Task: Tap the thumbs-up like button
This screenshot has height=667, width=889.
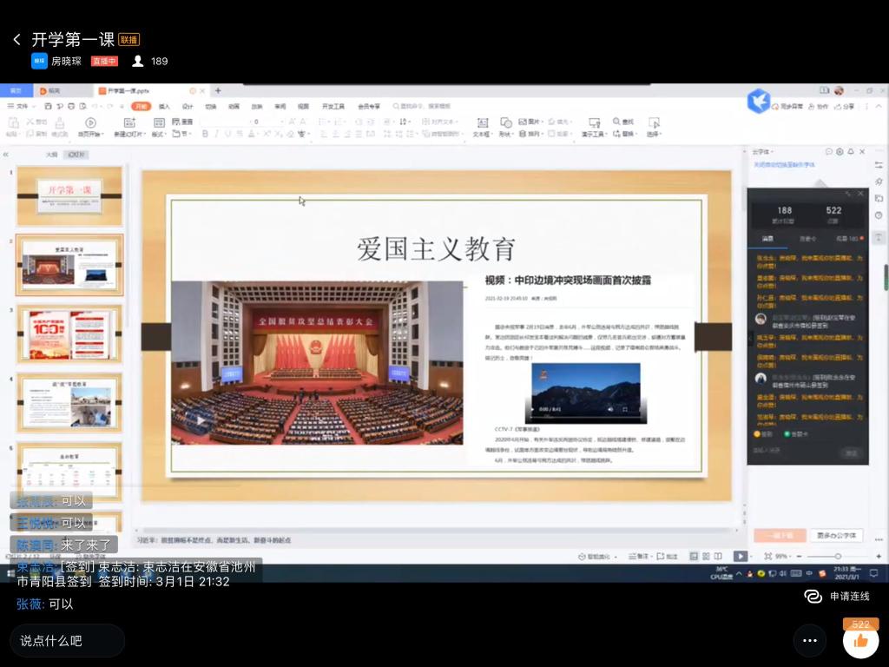Action: [860, 641]
